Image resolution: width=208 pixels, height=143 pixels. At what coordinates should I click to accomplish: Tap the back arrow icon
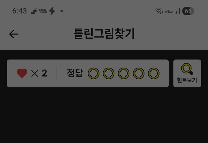pos(14,34)
